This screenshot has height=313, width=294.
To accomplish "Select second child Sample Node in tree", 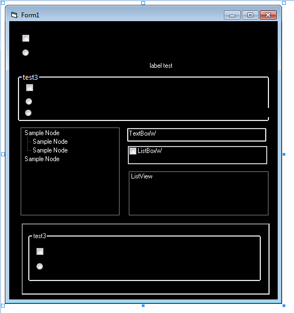I will tap(50, 150).
